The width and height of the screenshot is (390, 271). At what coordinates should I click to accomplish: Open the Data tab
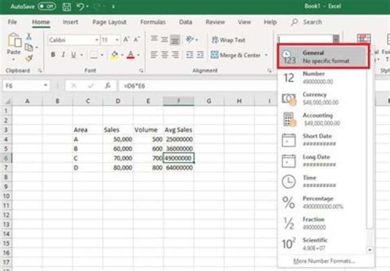[x=186, y=22]
